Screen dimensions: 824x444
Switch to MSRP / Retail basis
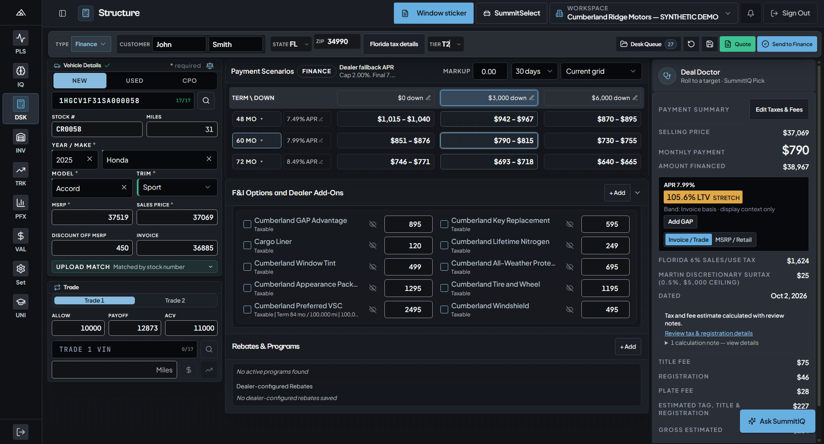(x=733, y=240)
